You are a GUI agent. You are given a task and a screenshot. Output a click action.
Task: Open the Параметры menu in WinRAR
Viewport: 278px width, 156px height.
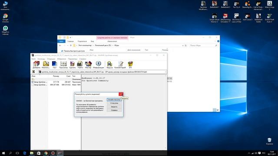tap(73, 59)
